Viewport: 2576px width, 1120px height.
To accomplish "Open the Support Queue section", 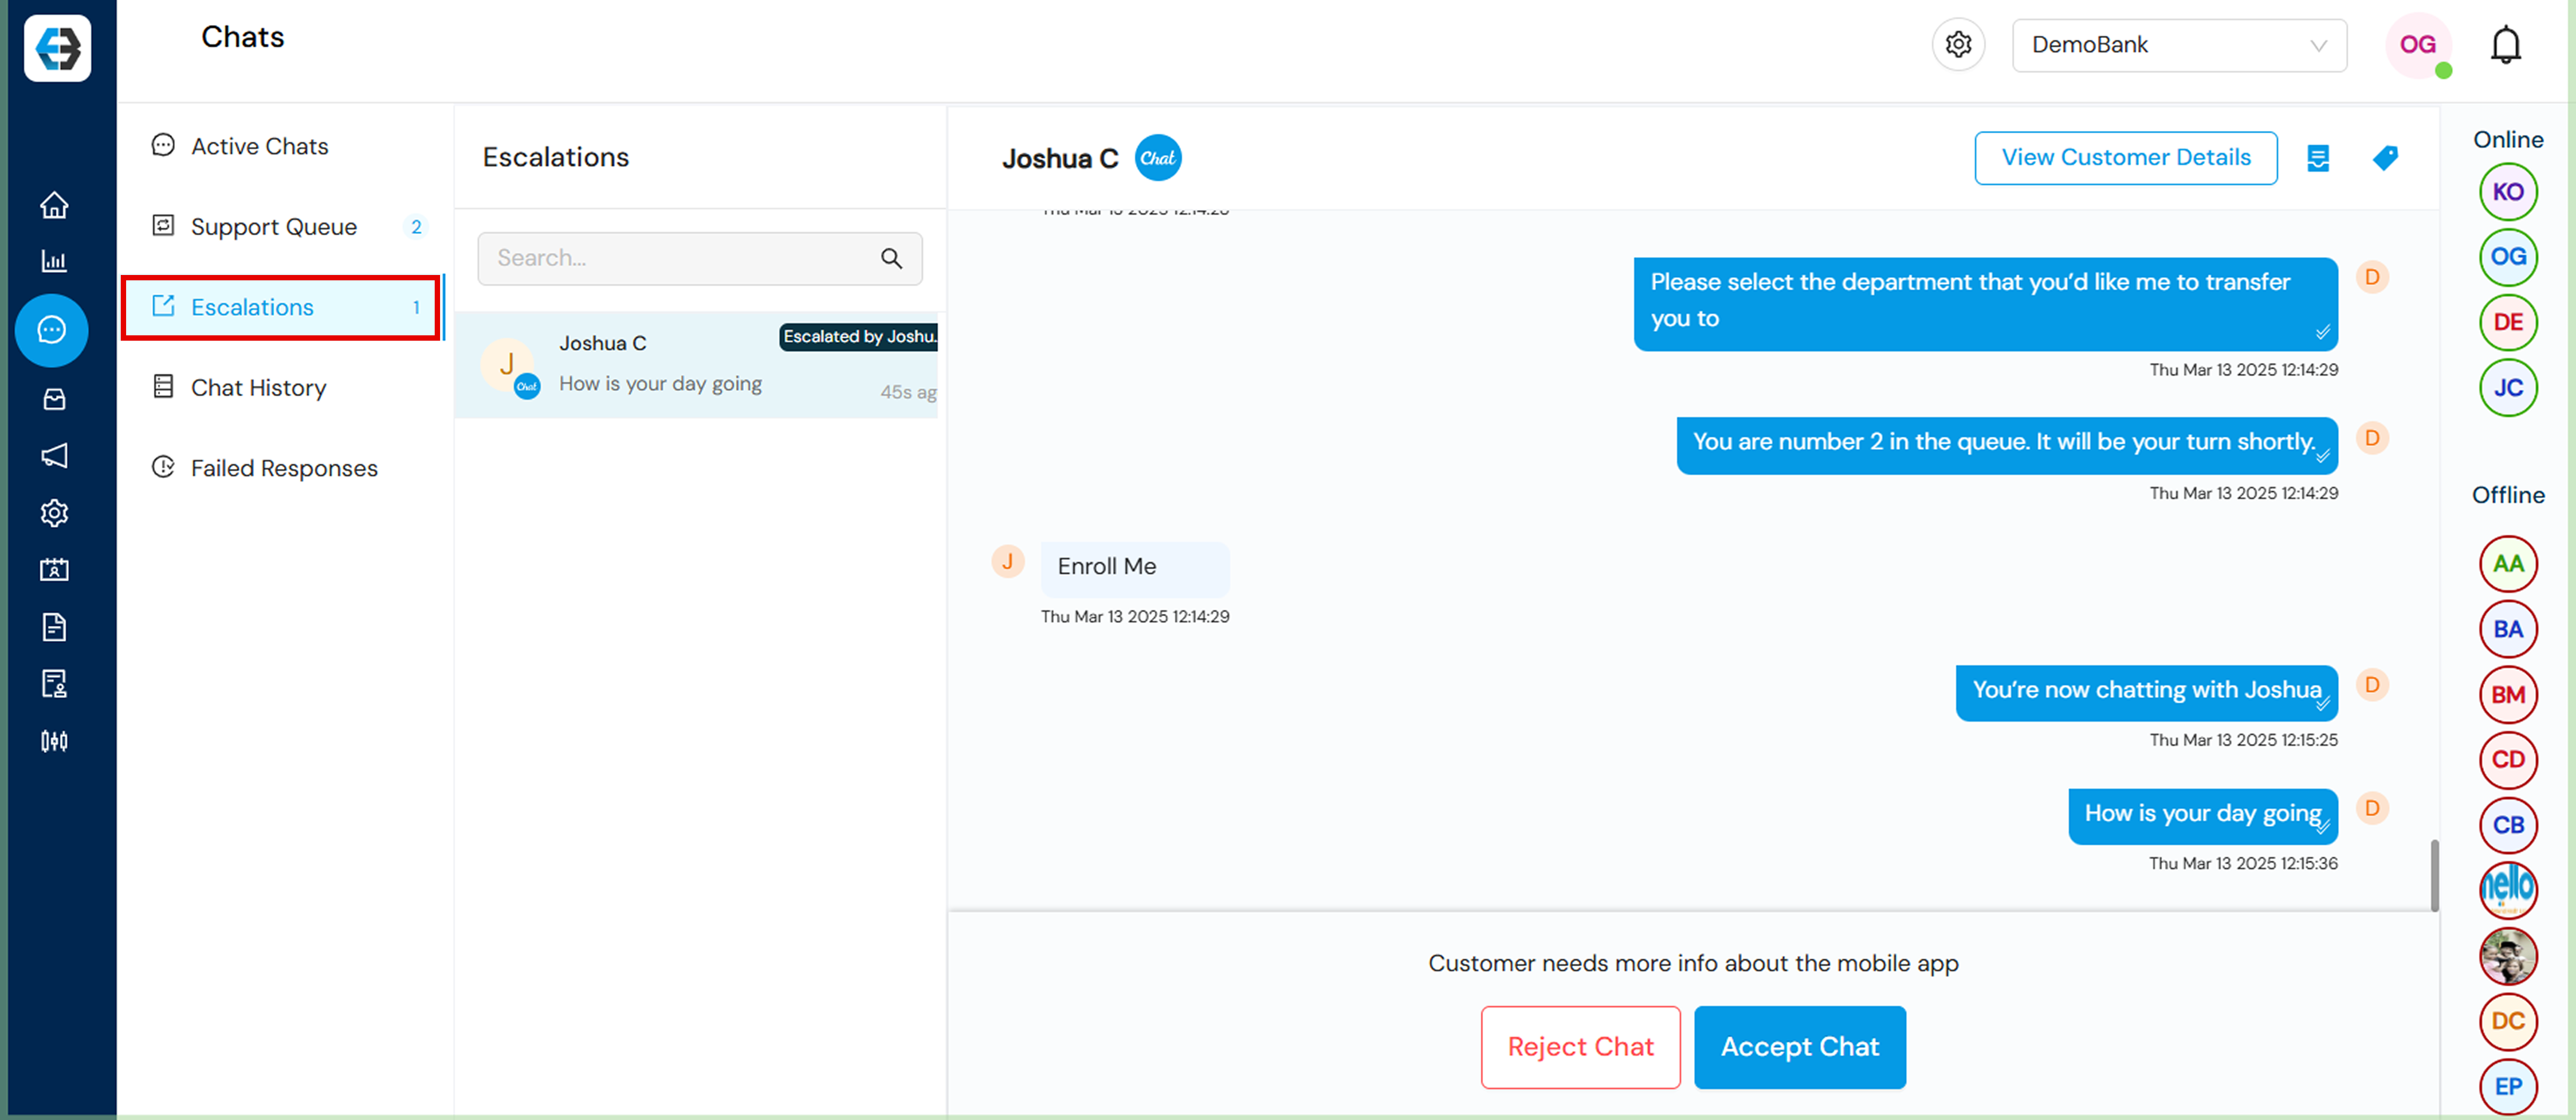I will [x=288, y=227].
